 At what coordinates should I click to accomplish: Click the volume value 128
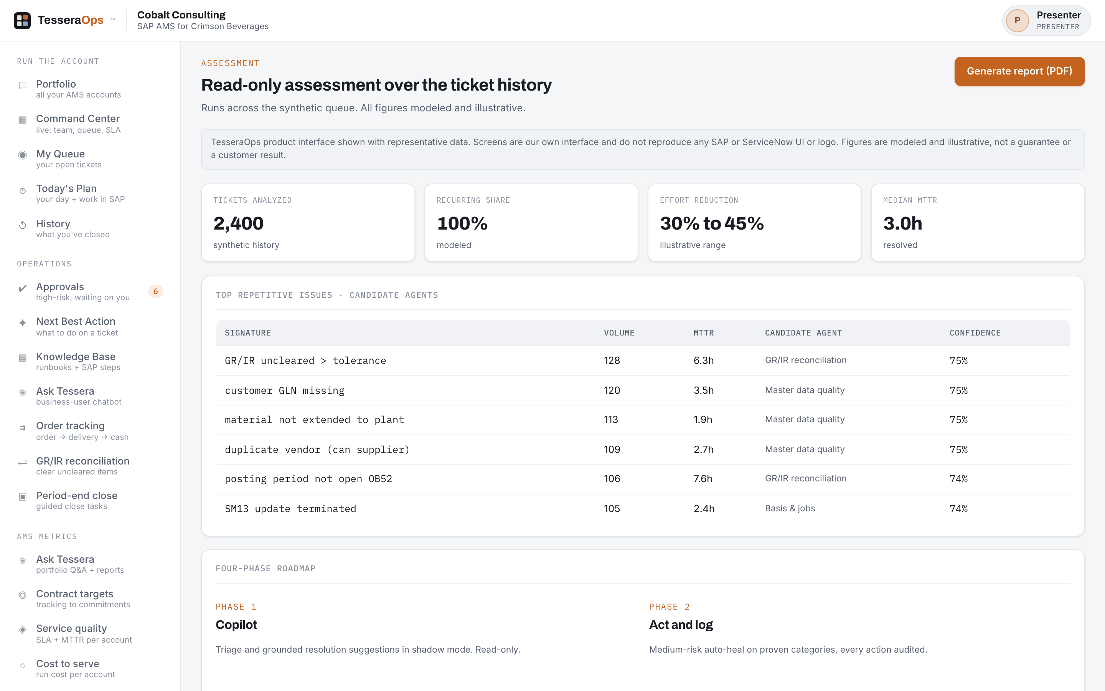[x=612, y=360]
